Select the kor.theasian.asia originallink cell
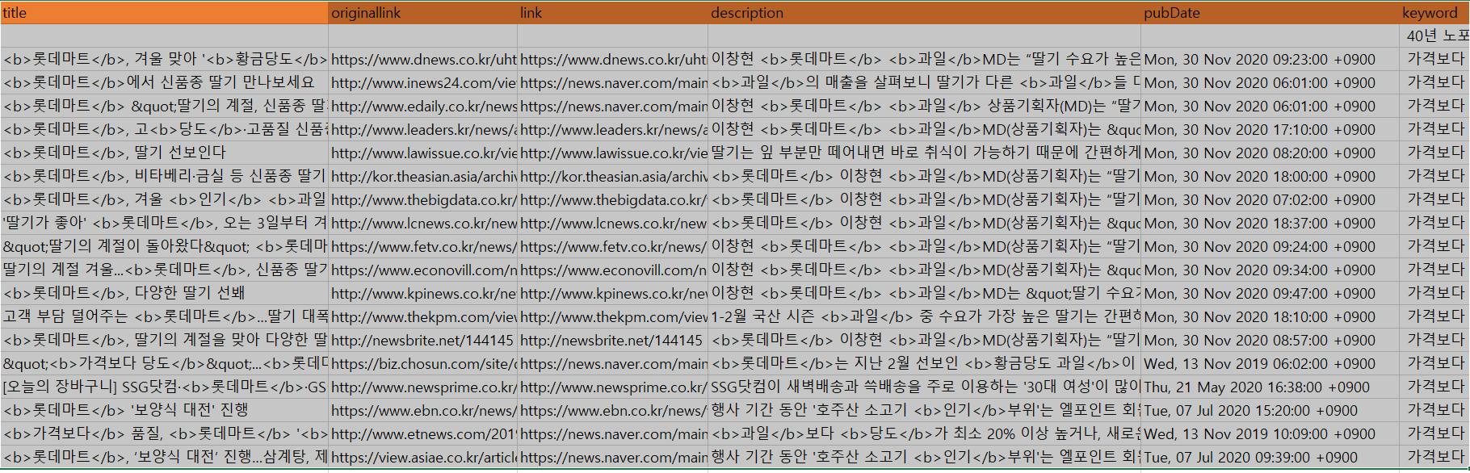The width and height of the screenshot is (1470, 473). point(422,177)
